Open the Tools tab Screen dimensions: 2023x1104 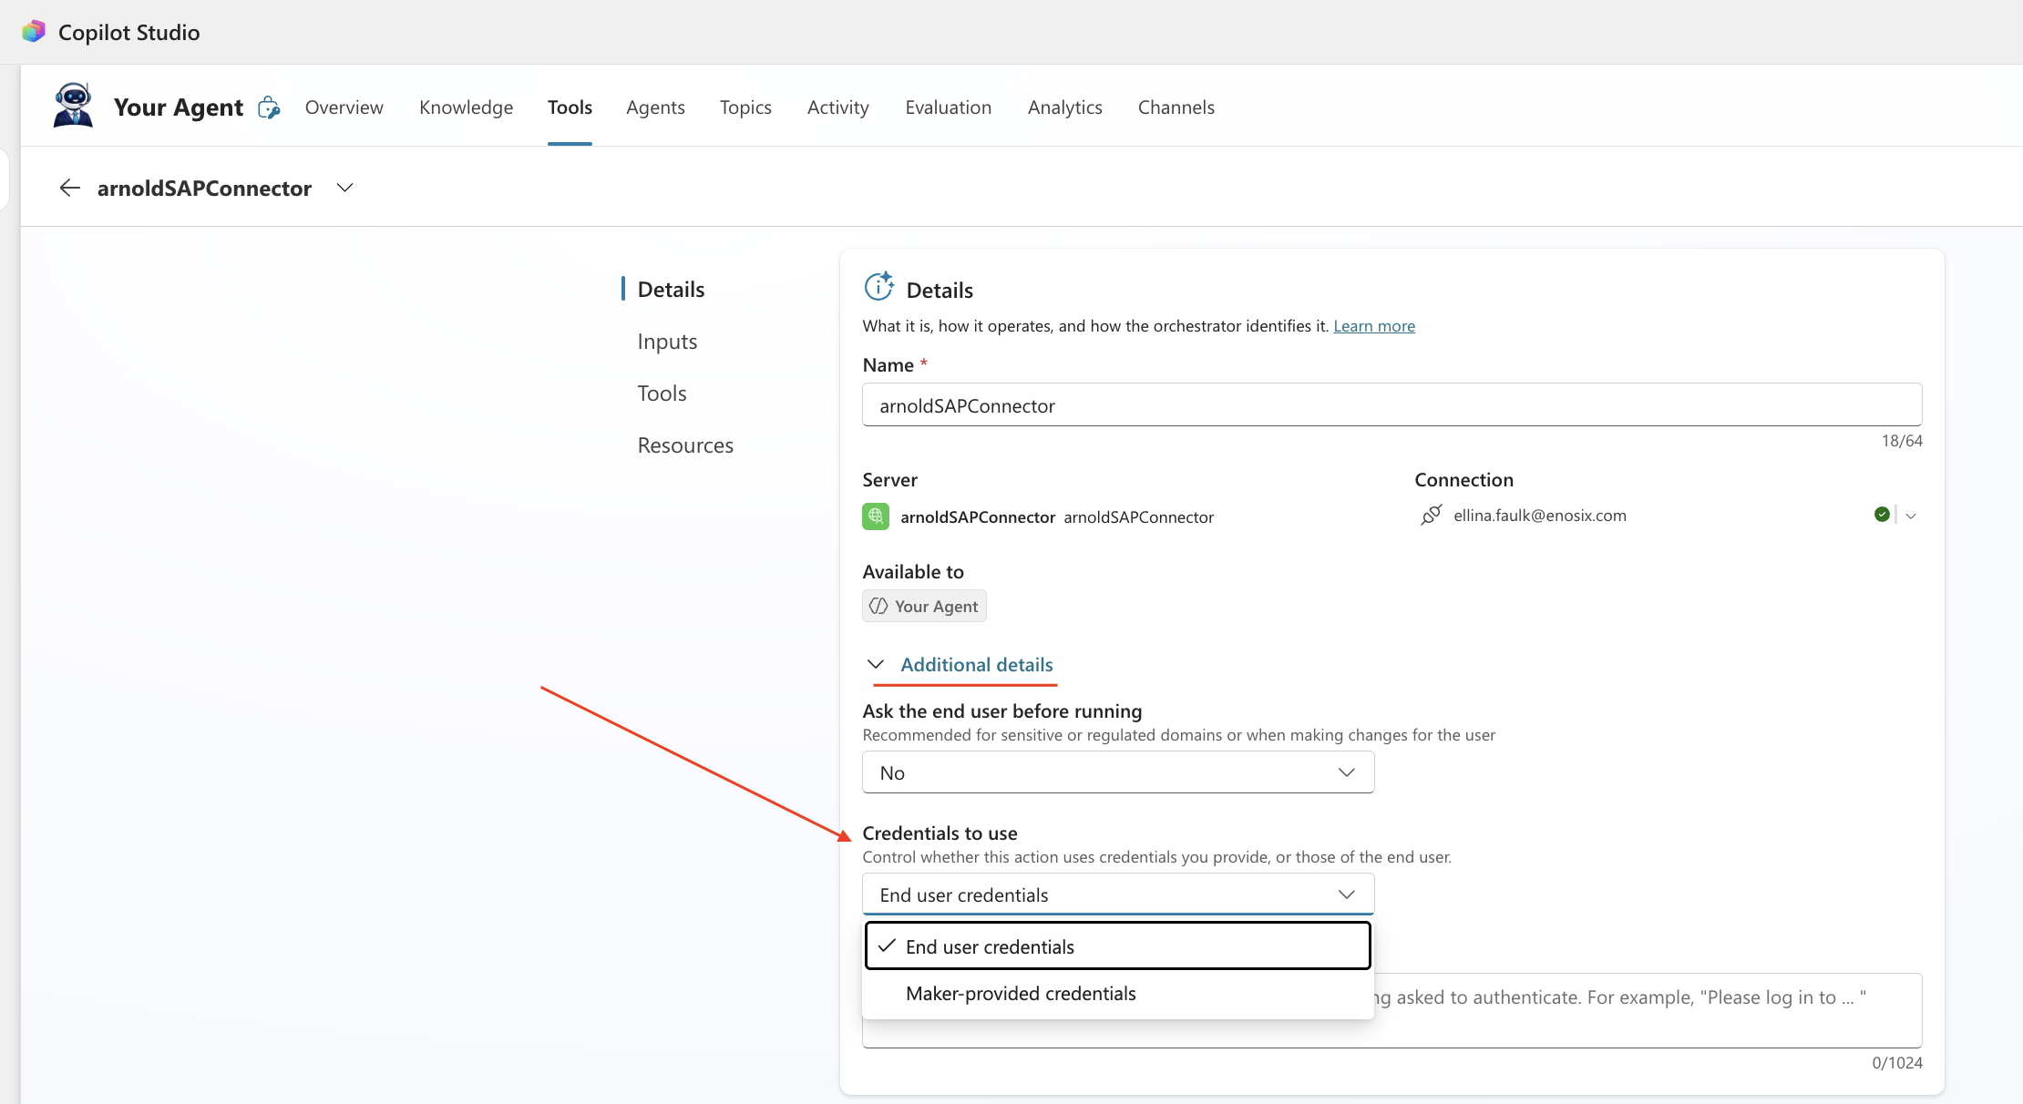[x=570, y=107]
